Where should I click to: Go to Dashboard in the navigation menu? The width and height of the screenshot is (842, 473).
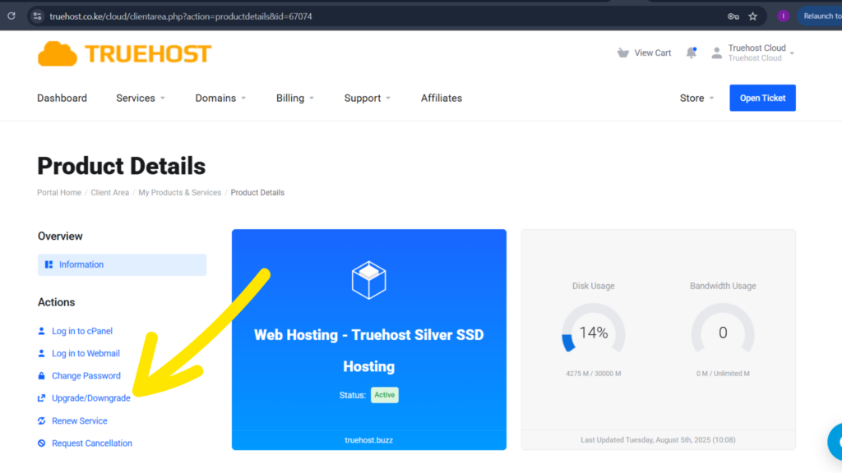click(x=62, y=99)
